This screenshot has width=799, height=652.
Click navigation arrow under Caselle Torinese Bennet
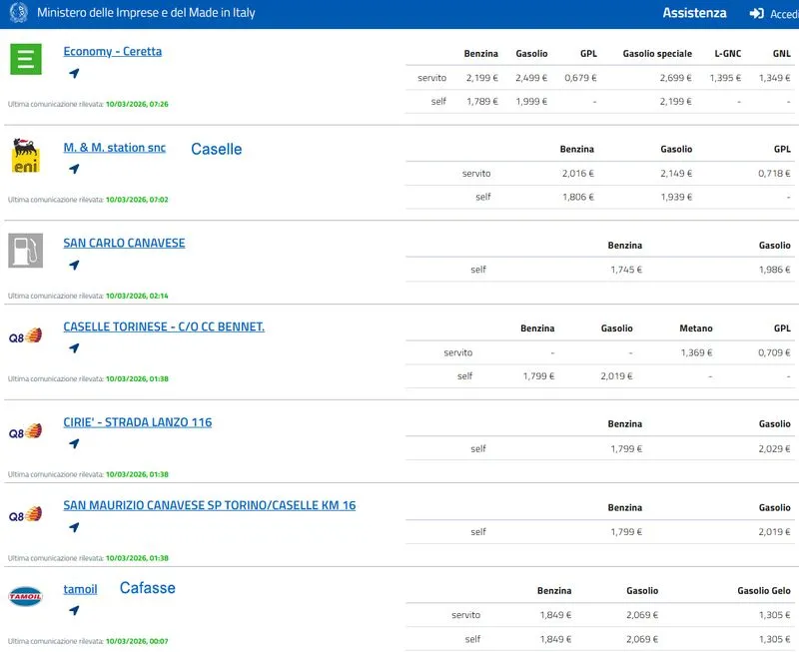tap(74, 348)
